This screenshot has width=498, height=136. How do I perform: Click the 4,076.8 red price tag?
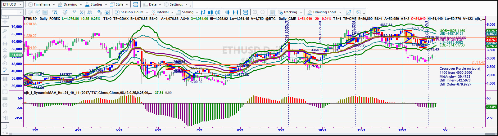(x=491, y=40)
